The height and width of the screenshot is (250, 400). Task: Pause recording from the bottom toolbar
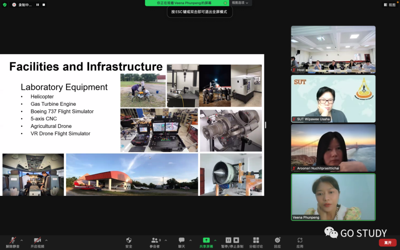click(229, 240)
